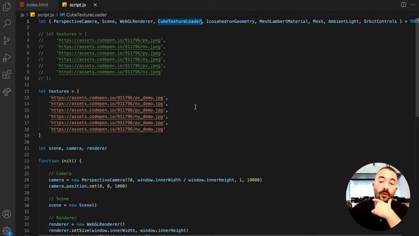The width and height of the screenshot is (419, 236).
Task: Click the 'function init() {' line
Action: pos(60,161)
